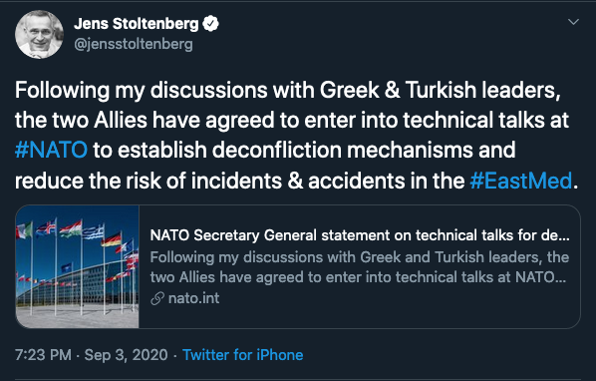This screenshot has height=381, width=596.
Task: Open the NATO flags card thumbnail
Action: click(77, 266)
